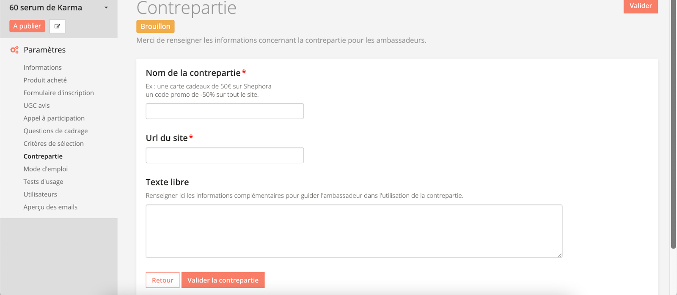This screenshot has height=295, width=677.
Task: Focus the Nom de la contrepartie field
Action: (x=225, y=111)
